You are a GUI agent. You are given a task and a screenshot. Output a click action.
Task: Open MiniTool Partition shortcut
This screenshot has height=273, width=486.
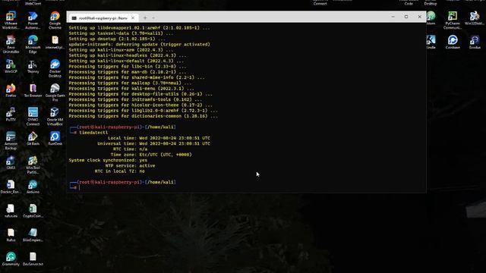[x=33, y=165]
